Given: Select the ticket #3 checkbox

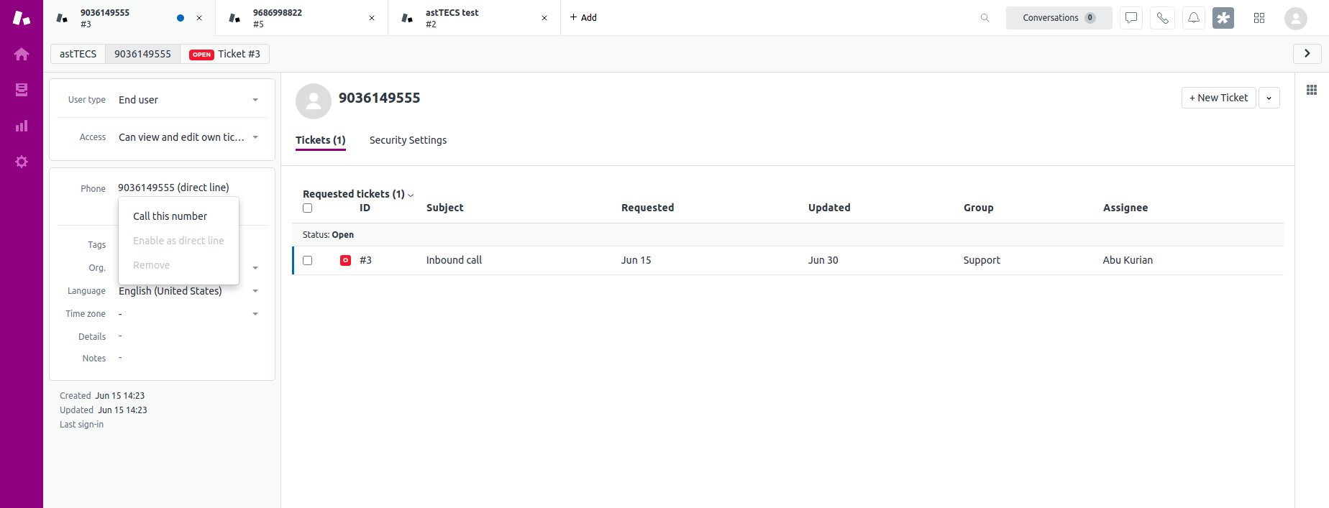Looking at the screenshot, I should coord(308,260).
